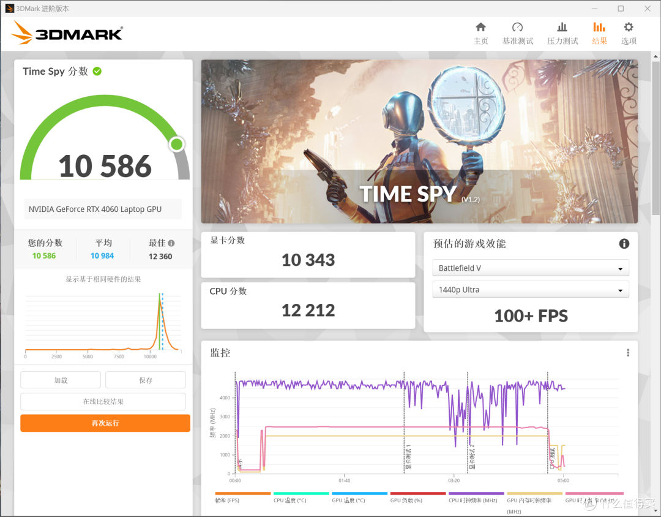This screenshot has height=517, width=661.
Task: Open the 1440p Ultra resolution dropdown
Action: click(530, 290)
